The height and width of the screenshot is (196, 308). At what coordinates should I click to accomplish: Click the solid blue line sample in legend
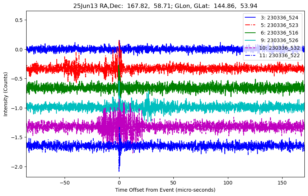point(251,17)
